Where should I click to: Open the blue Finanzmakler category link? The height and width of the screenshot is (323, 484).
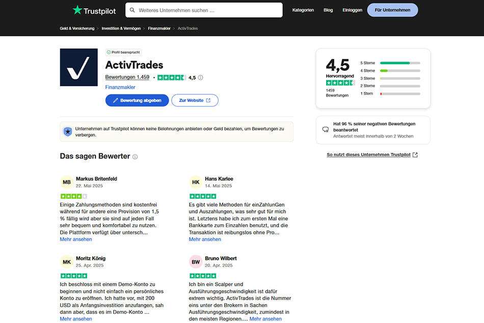click(x=120, y=88)
